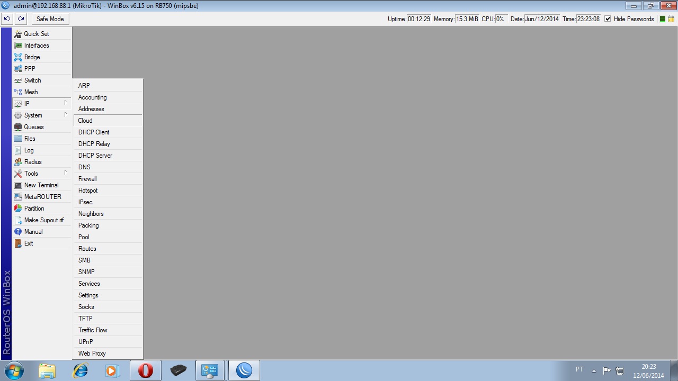This screenshot has width=678, height=381.
Task: Click the Time value field
Action: [588, 19]
